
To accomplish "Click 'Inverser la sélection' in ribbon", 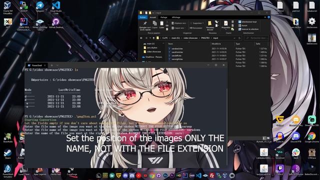I will pos(248,29).
